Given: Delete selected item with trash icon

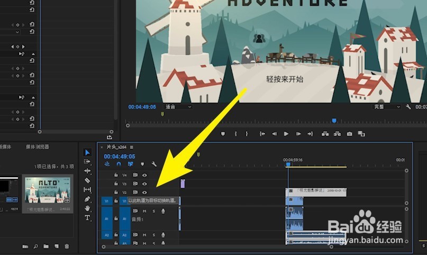Looking at the screenshot, I should point(67,247).
